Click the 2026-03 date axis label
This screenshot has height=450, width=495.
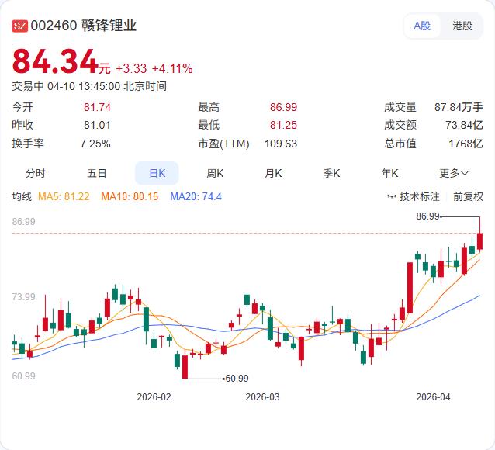(263, 397)
